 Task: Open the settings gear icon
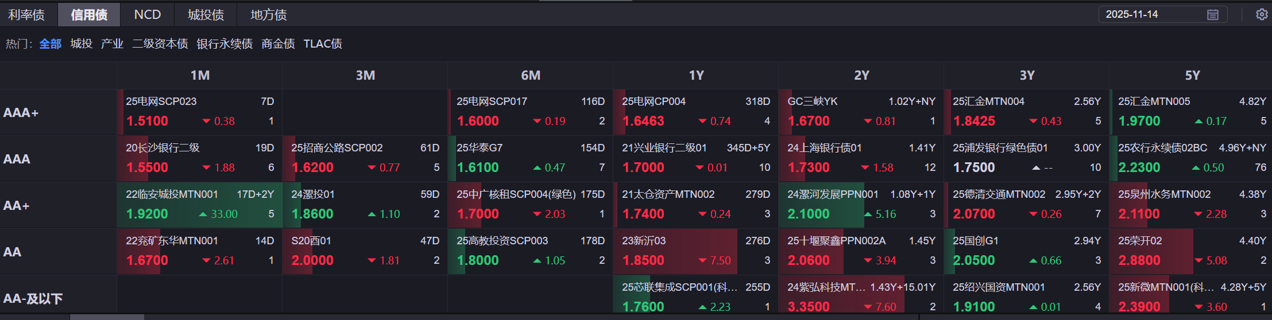tap(1262, 14)
